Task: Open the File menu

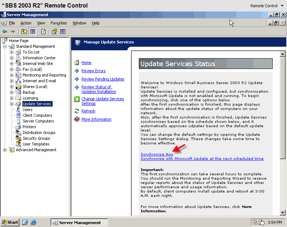Action: [12, 23]
